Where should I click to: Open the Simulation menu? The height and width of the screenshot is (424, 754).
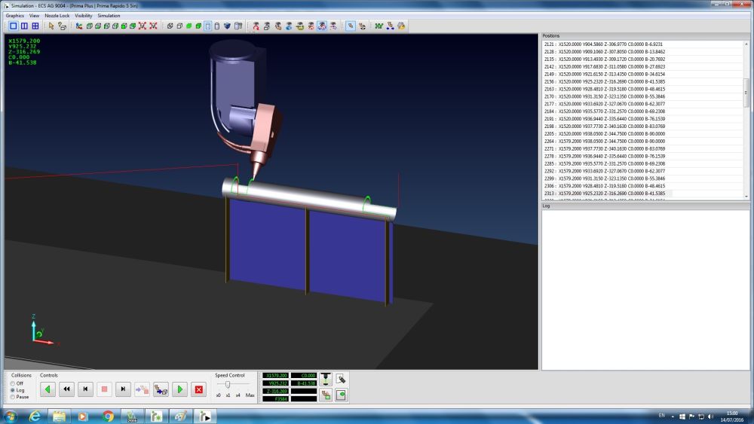tap(109, 15)
